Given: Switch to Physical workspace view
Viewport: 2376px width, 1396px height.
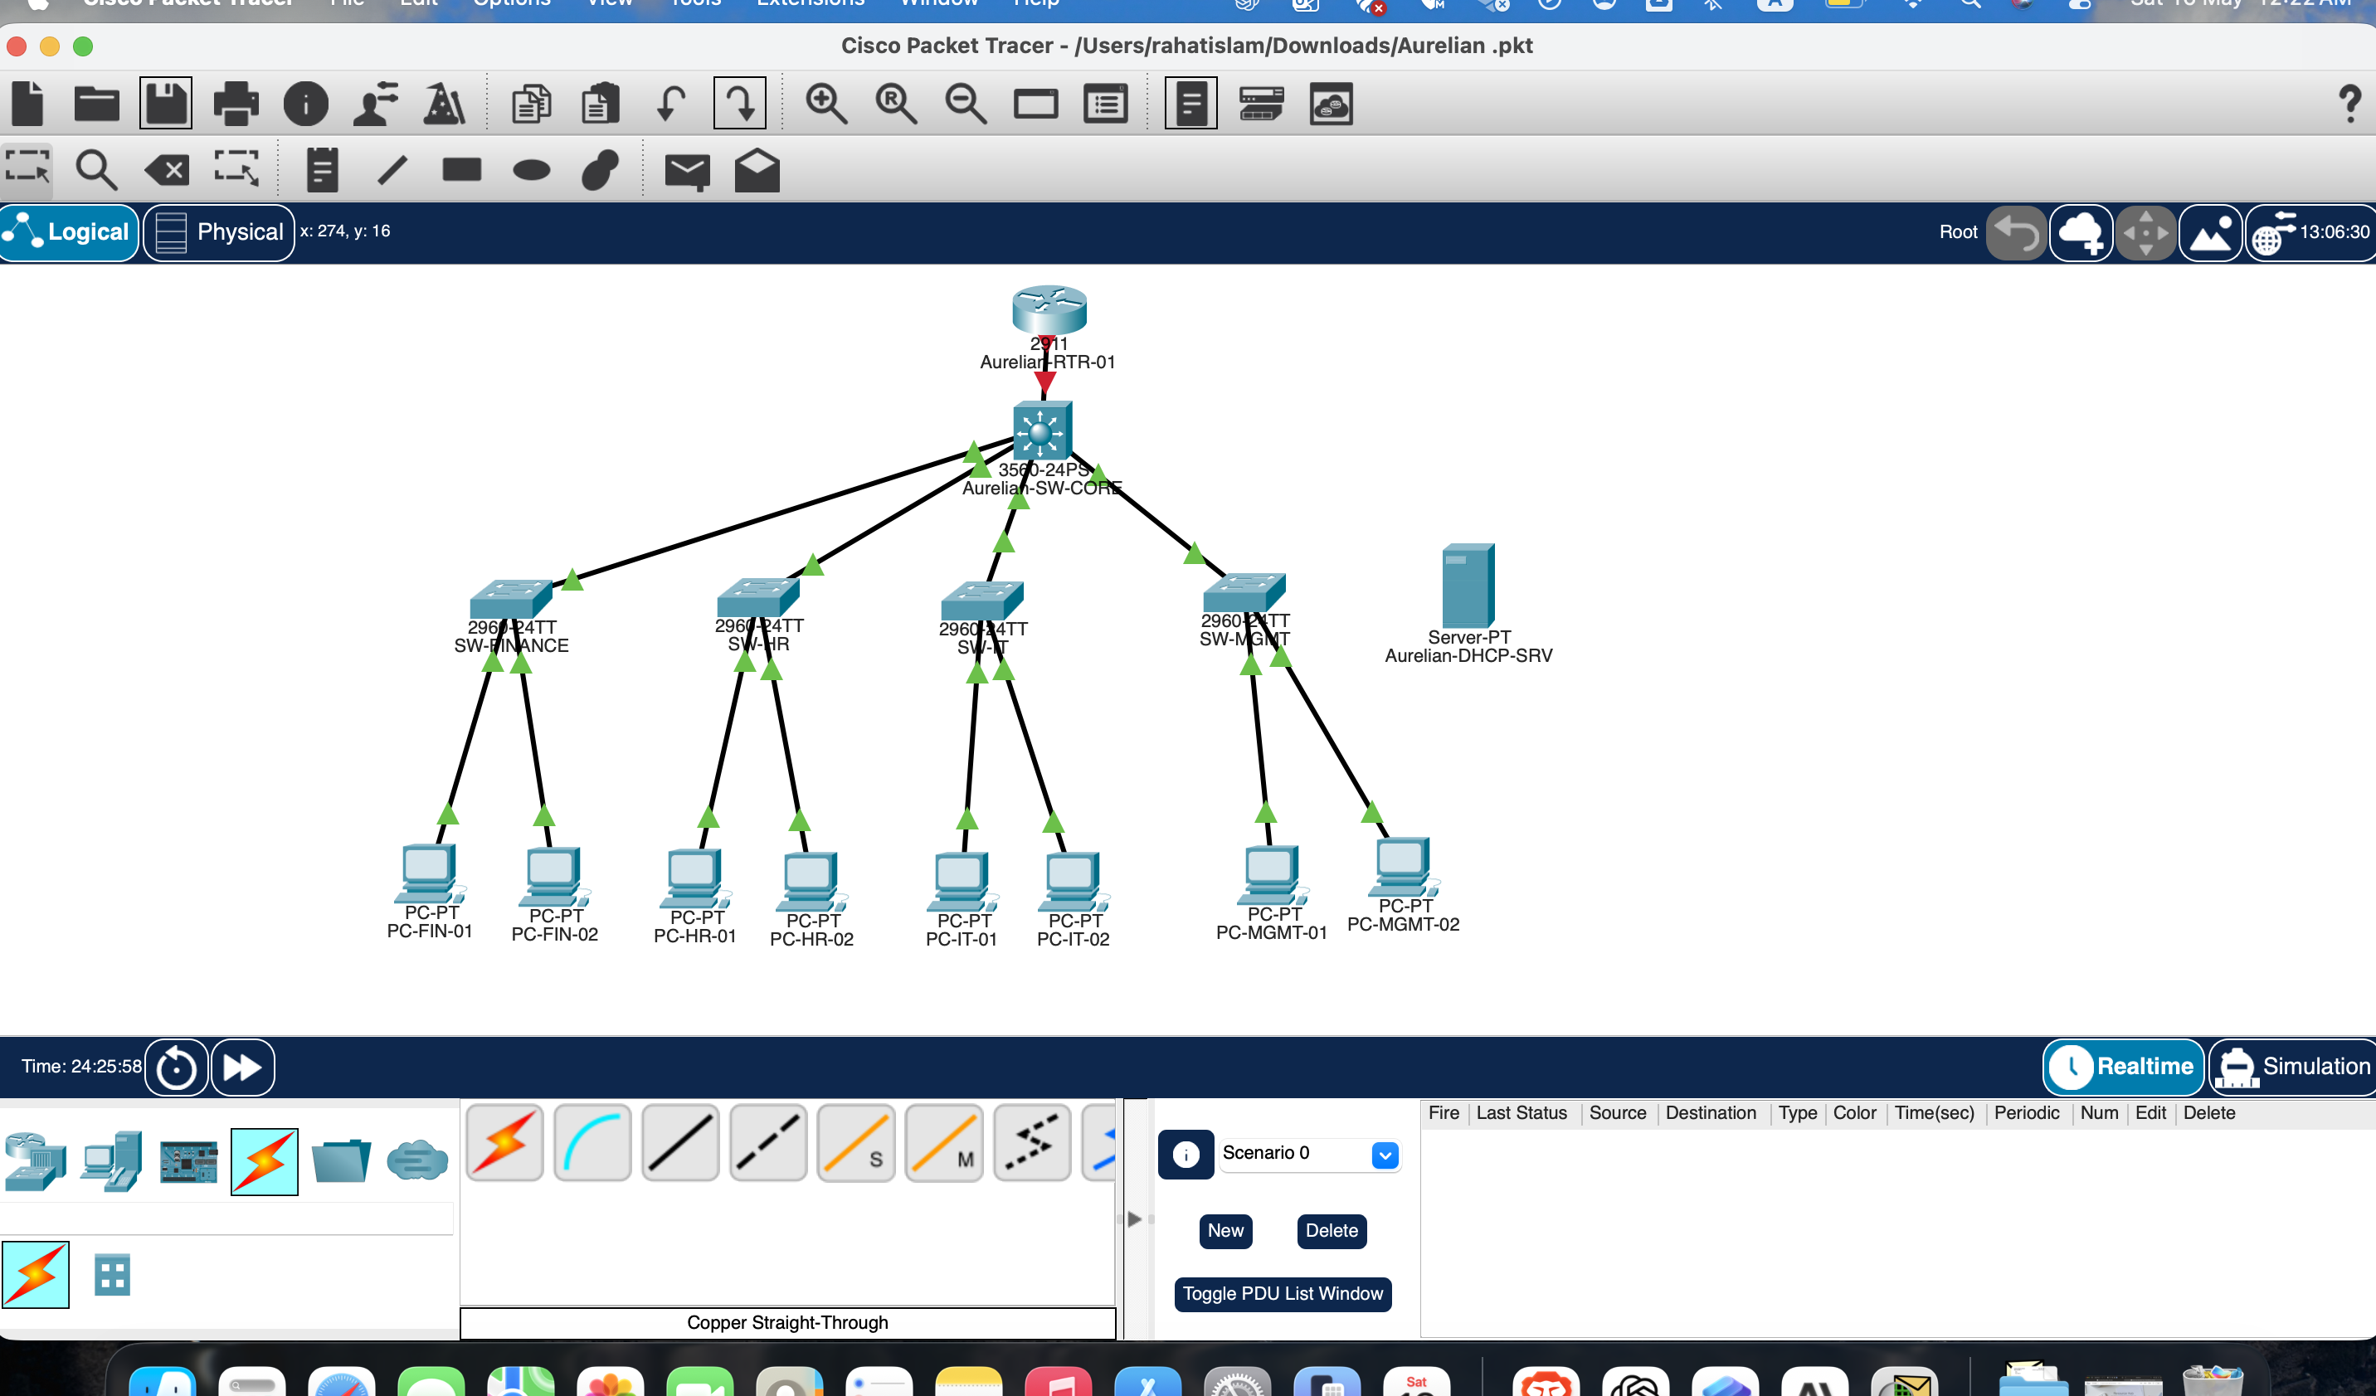Looking at the screenshot, I should 219,232.
